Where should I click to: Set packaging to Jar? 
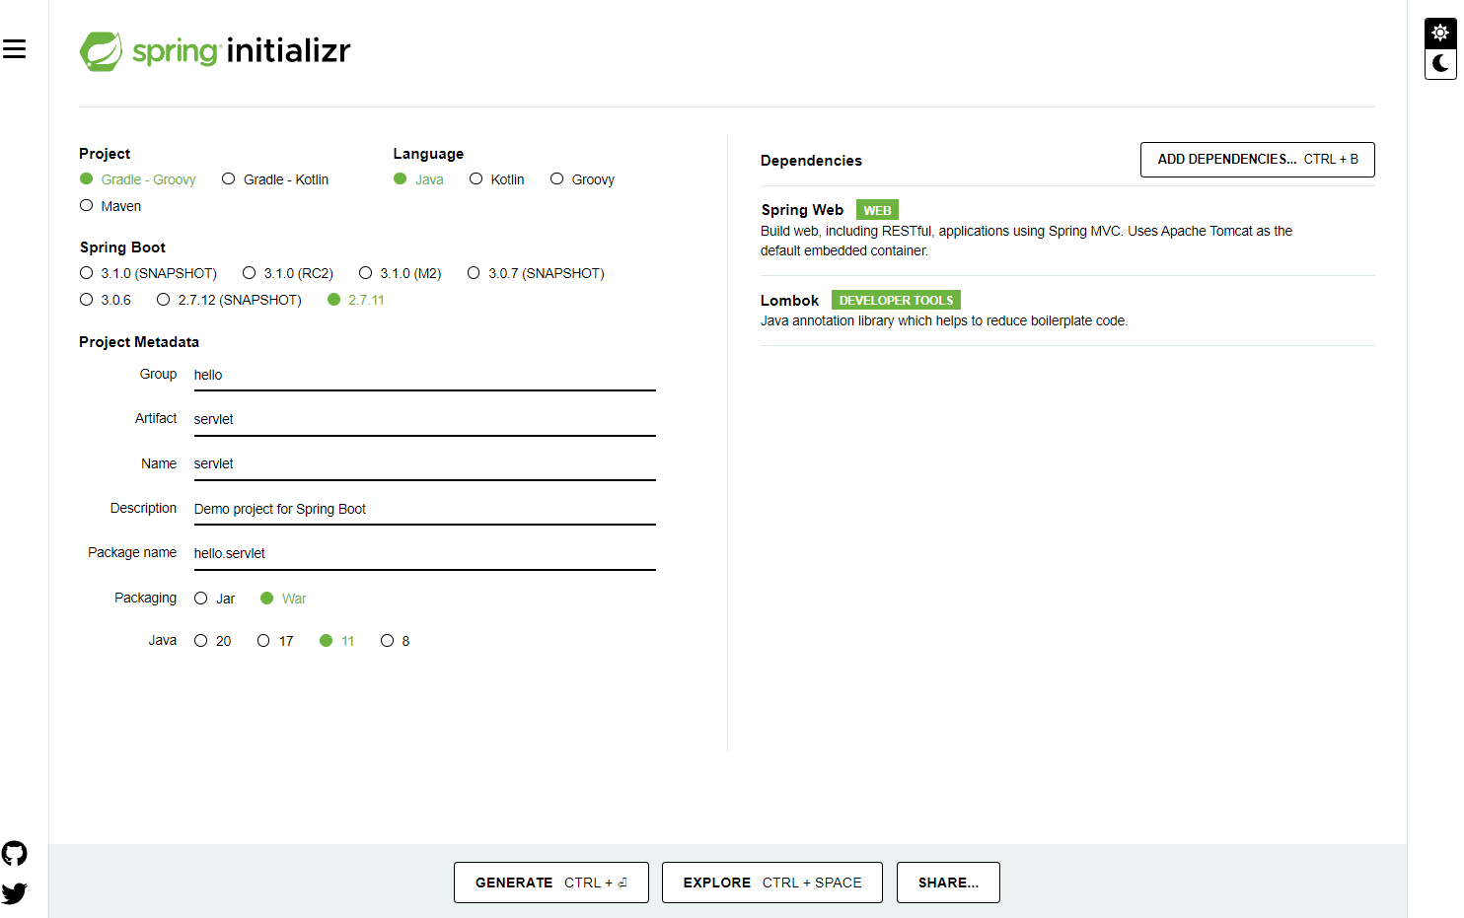(x=215, y=599)
